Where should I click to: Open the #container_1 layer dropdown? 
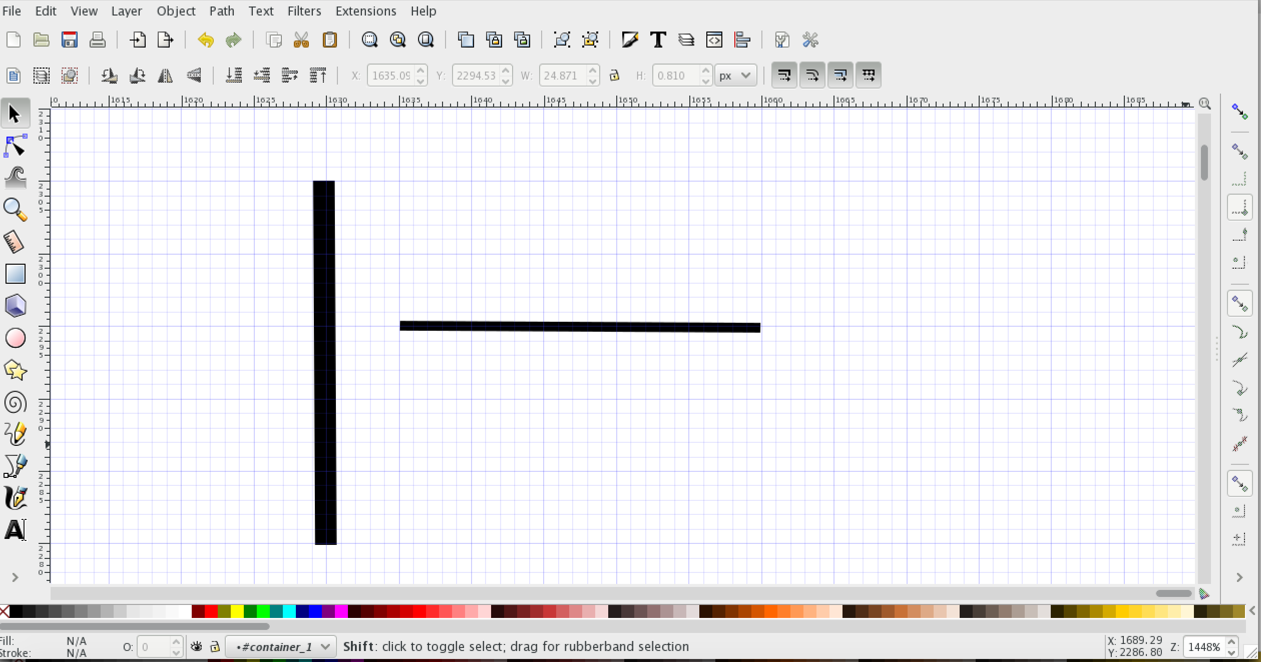(x=280, y=647)
